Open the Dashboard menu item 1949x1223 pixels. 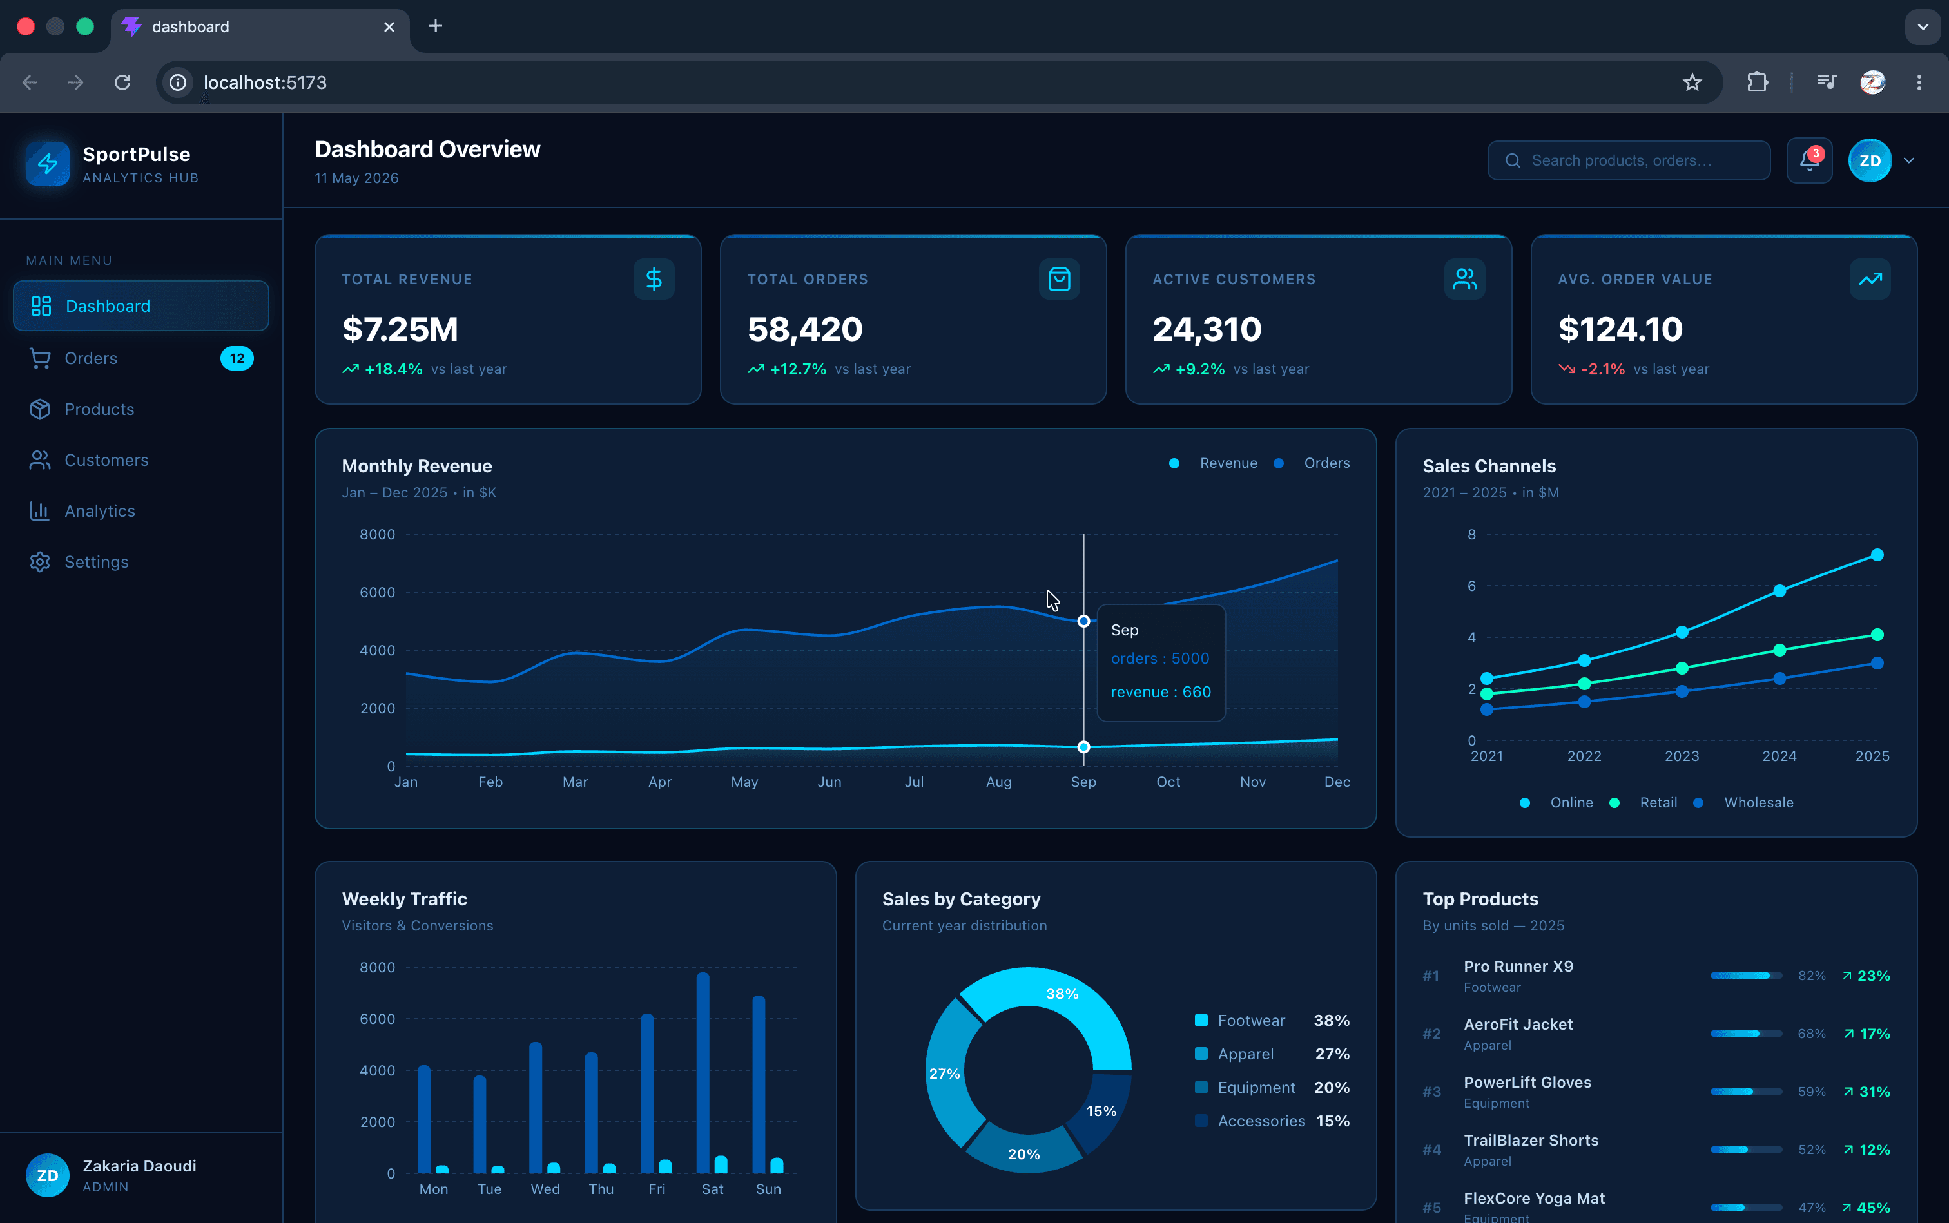click(141, 305)
